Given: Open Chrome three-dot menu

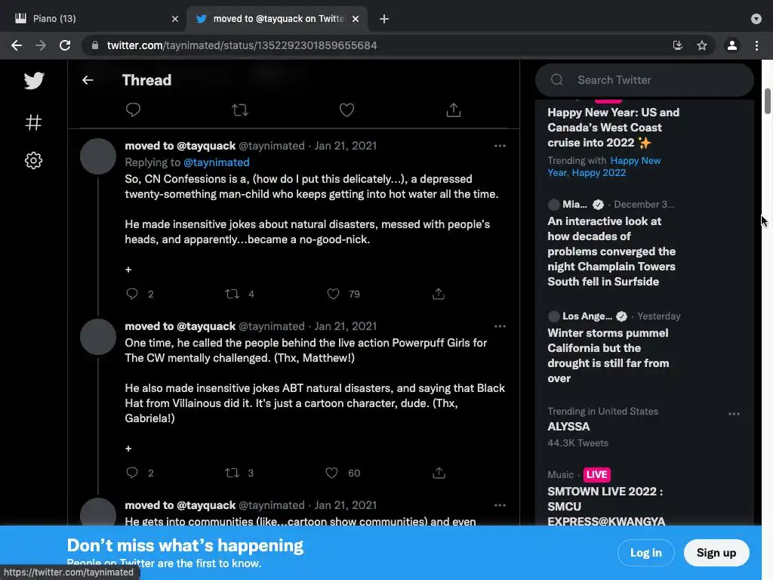Looking at the screenshot, I should [x=756, y=45].
